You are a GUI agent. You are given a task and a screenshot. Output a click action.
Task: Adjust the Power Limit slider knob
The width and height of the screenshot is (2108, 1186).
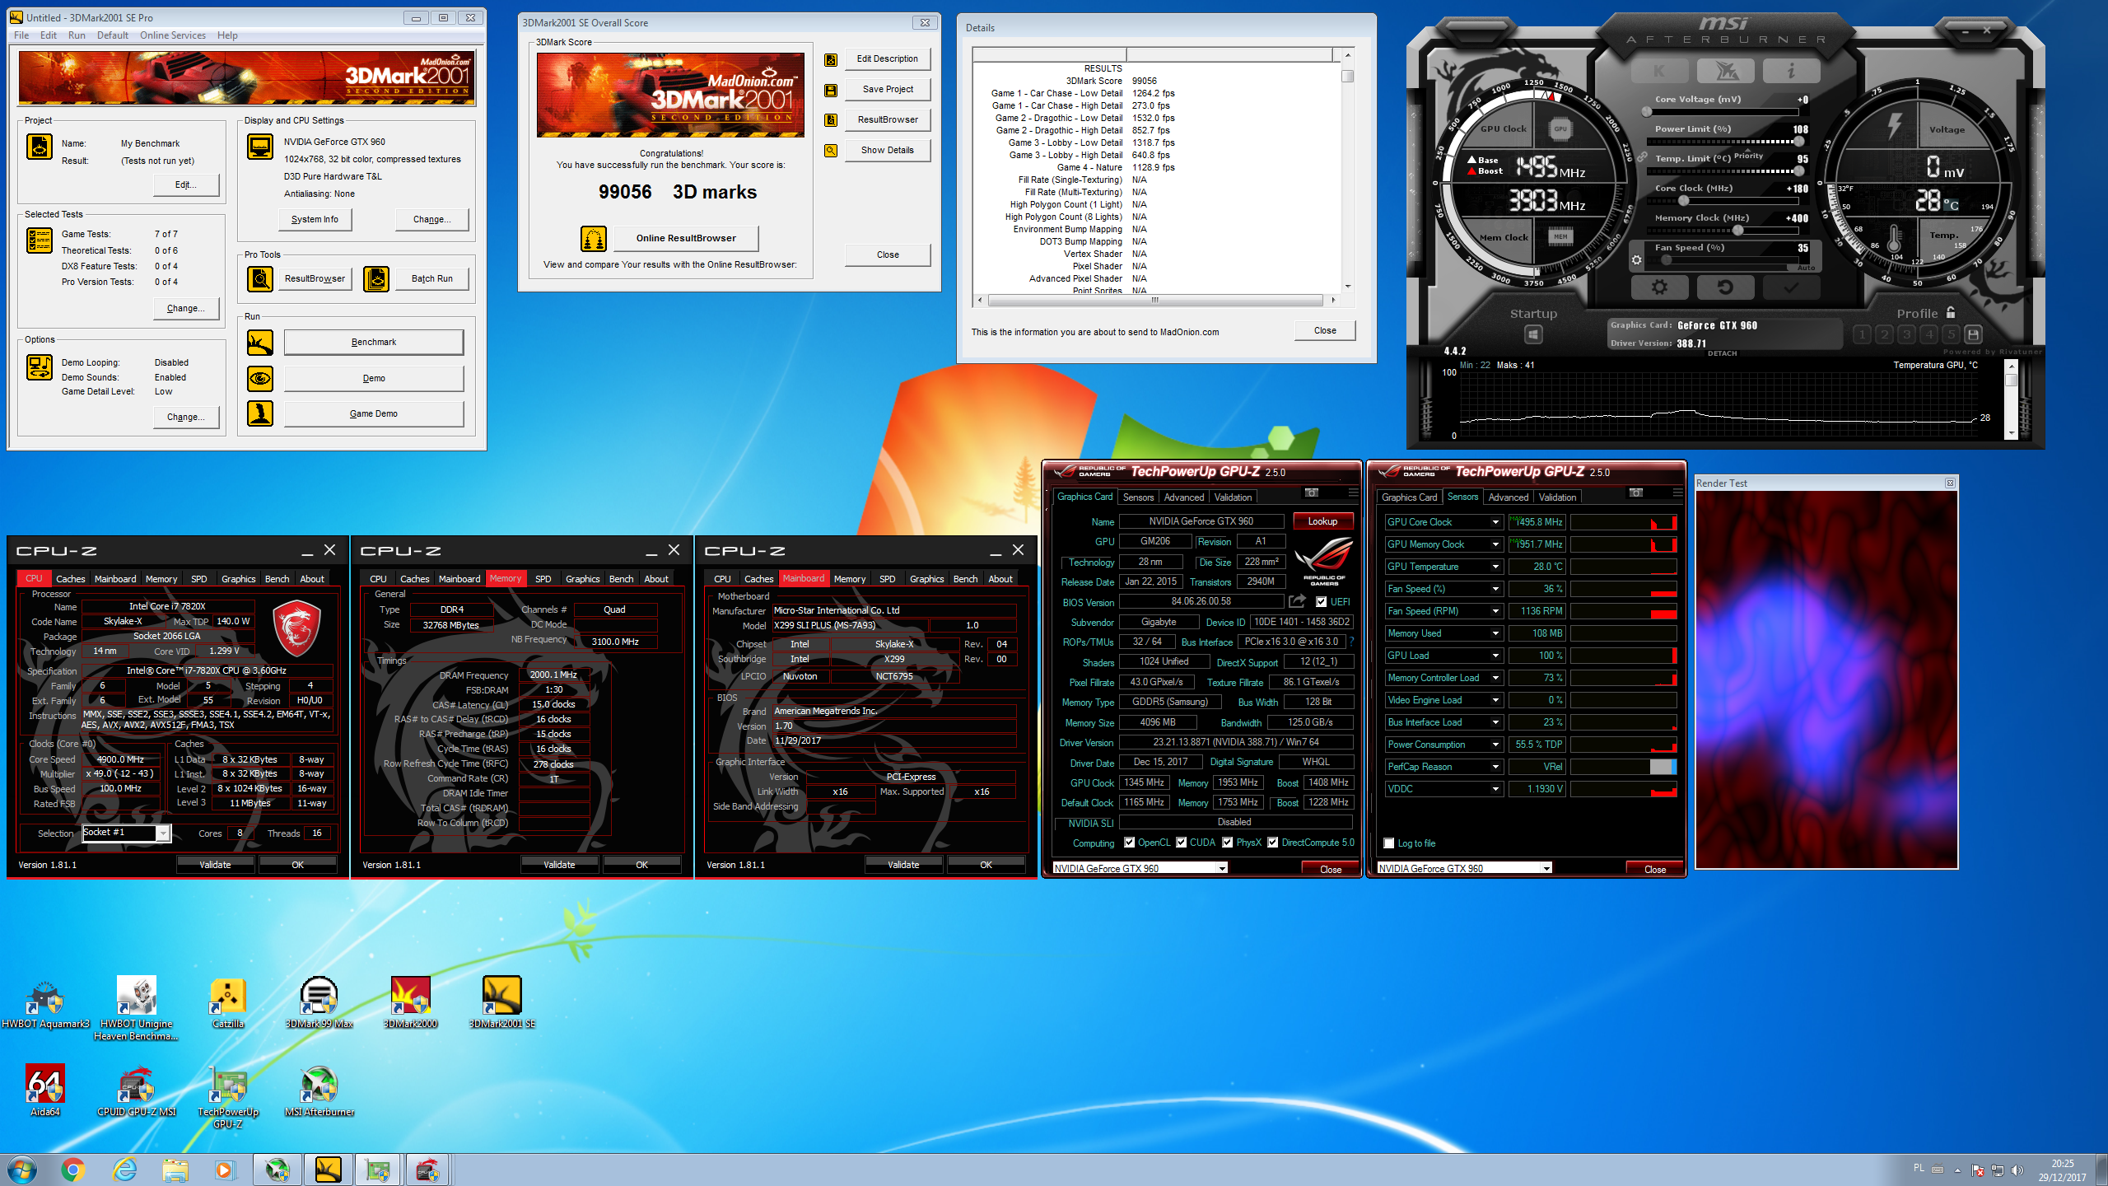point(1799,141)
